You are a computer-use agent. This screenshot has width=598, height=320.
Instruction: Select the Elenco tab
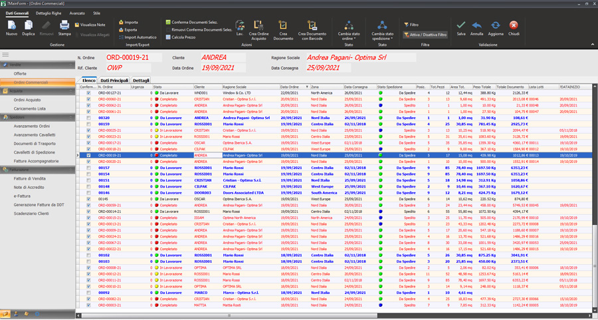pyautogui.click(x=89, y=80)
